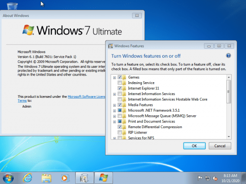
Task: Select the RIP Listener label
Action: 137,133
